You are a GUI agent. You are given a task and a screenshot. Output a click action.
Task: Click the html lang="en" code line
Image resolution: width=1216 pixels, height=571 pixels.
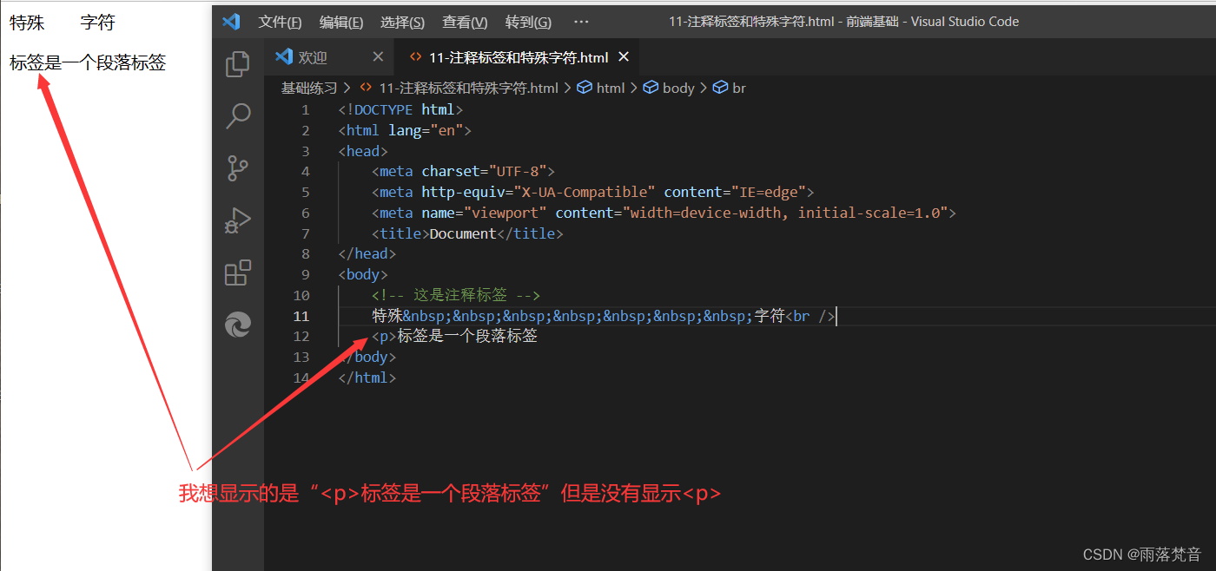405,131
